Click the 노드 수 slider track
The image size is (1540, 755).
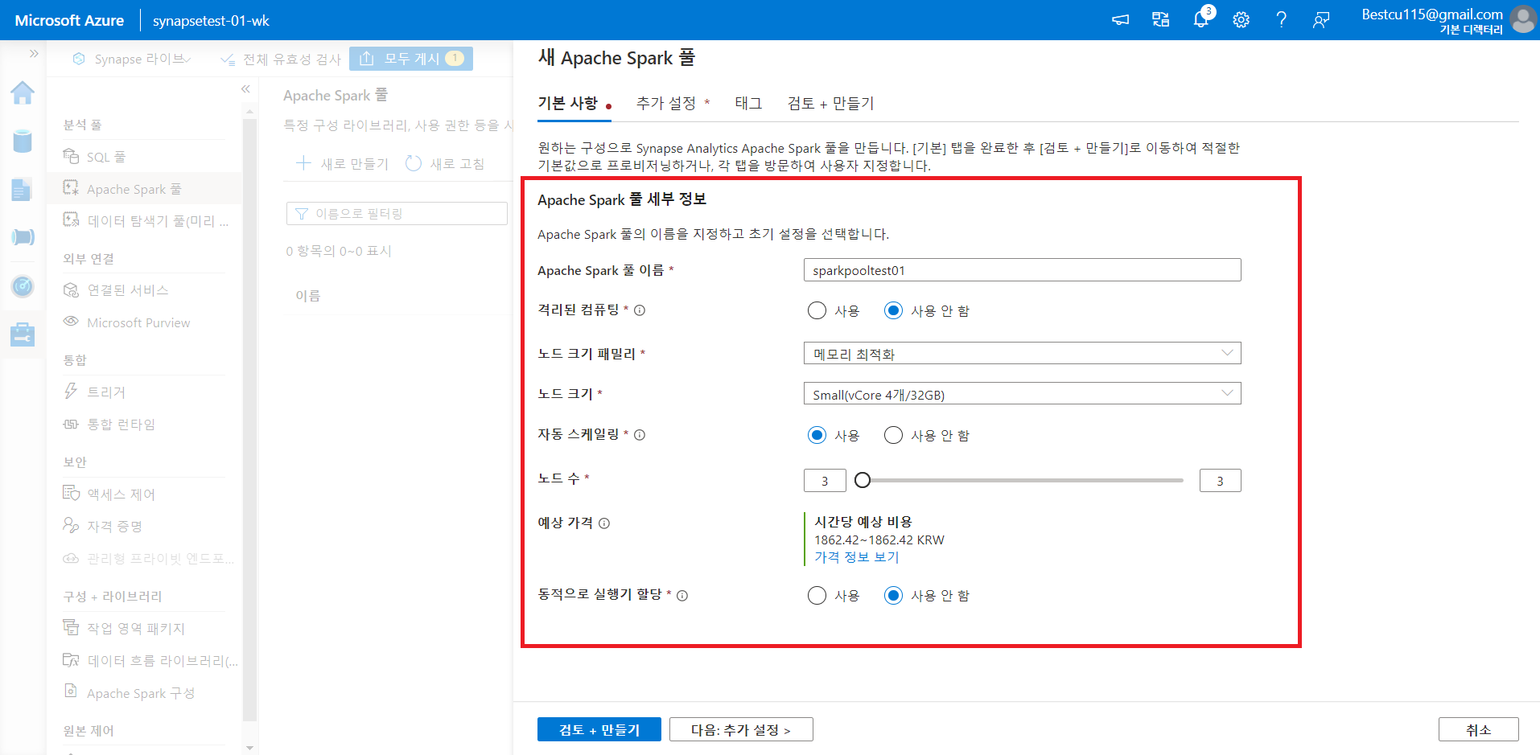(x=1023, y=480)
